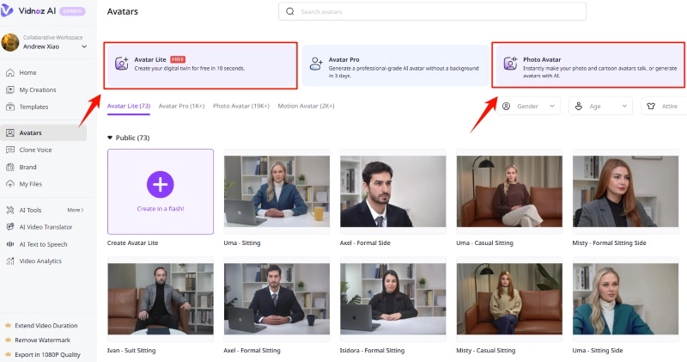
Task: Click the Home icon in sidebar
Action: click(x=10, y=73)
